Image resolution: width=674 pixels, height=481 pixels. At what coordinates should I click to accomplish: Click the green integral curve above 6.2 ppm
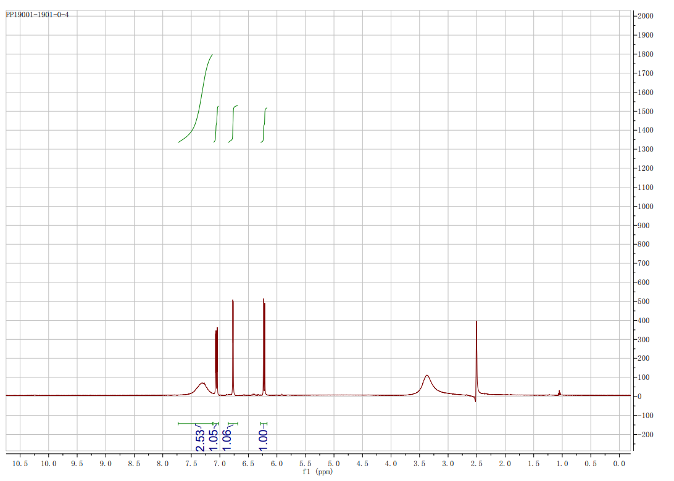click(264, 123)
